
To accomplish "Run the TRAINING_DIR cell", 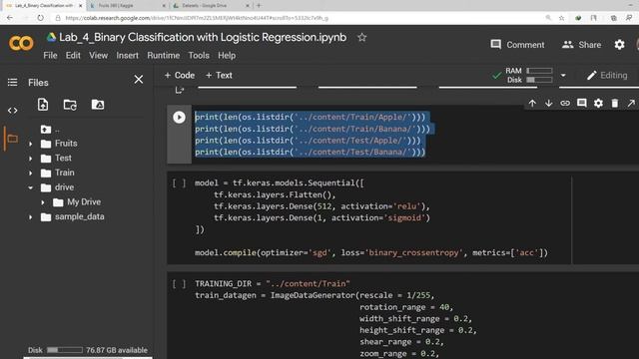I will point(179,283).
